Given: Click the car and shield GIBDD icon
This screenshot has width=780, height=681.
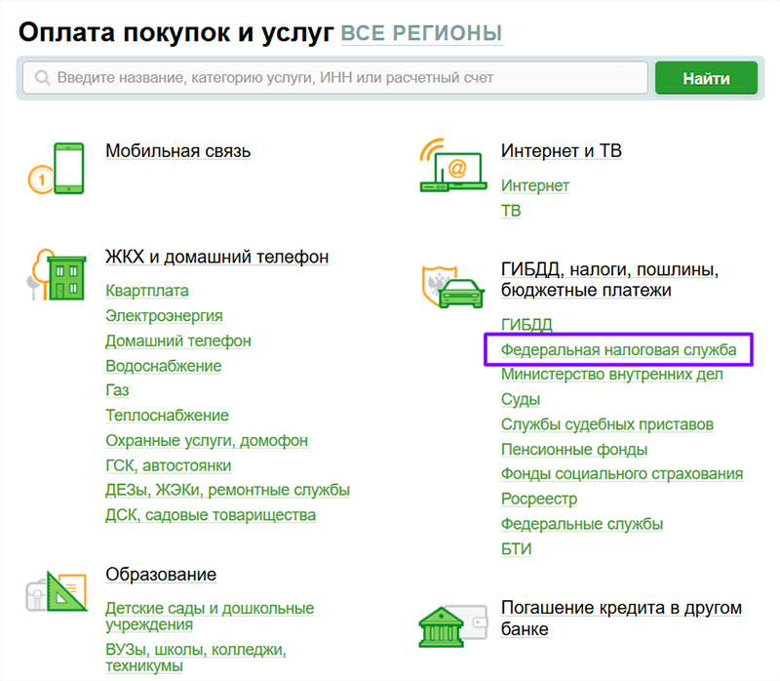Looking at the screenshot, I should coord(452,287).
